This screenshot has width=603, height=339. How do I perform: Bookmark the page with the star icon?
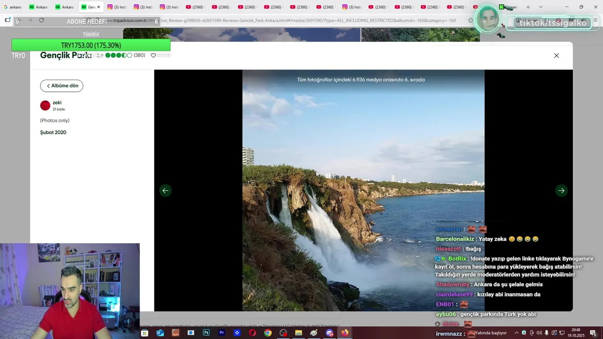[x=470, y=20]
